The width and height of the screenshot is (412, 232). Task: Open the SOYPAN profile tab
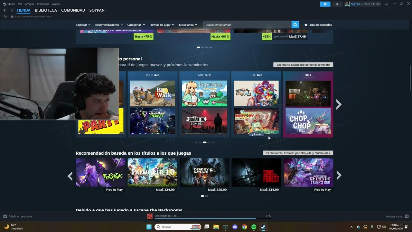click(97, 10)
